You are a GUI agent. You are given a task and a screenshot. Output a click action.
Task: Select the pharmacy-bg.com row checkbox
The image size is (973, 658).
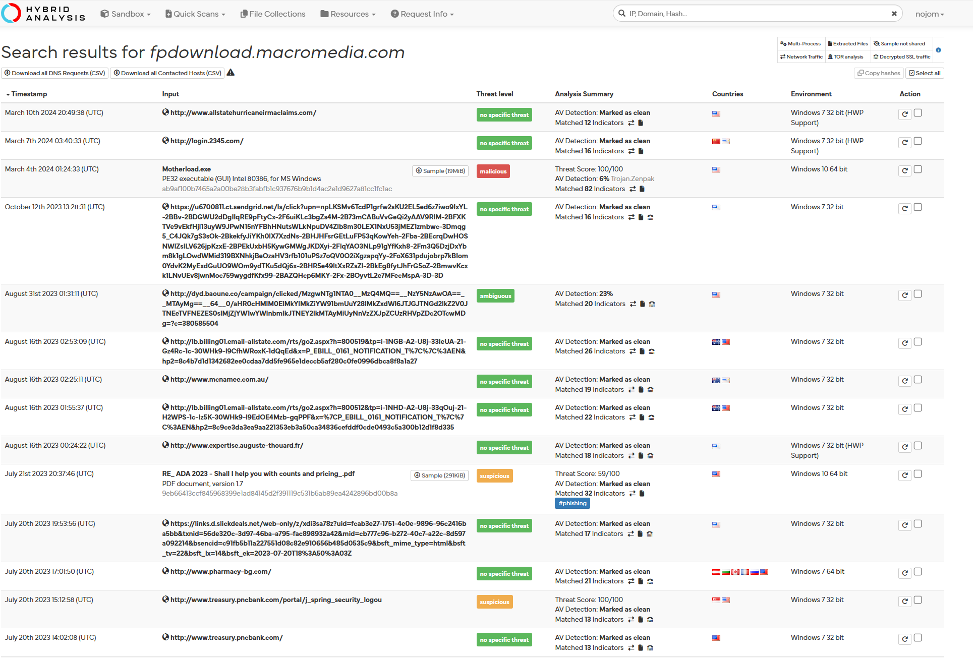pyautogui.click(x=918, y=572)
